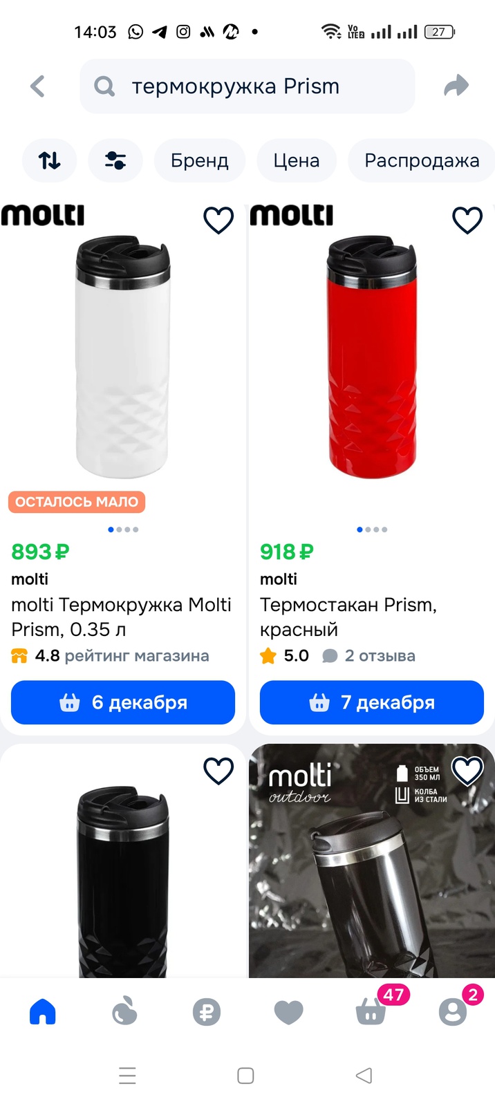Open the ruble finance tab
495x1106 pixels.
tap(206, 1013)
